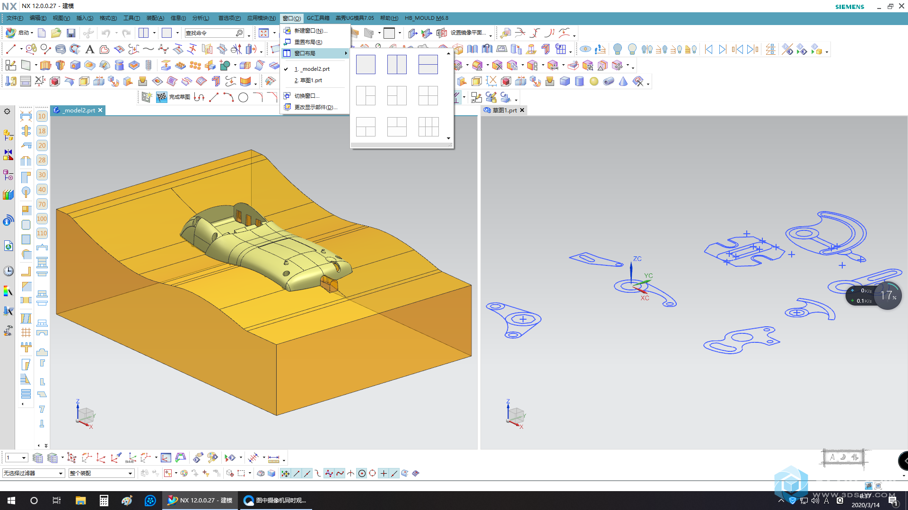Open GC工具箱 menu
908x510 pixels.
tap(318, 18)
